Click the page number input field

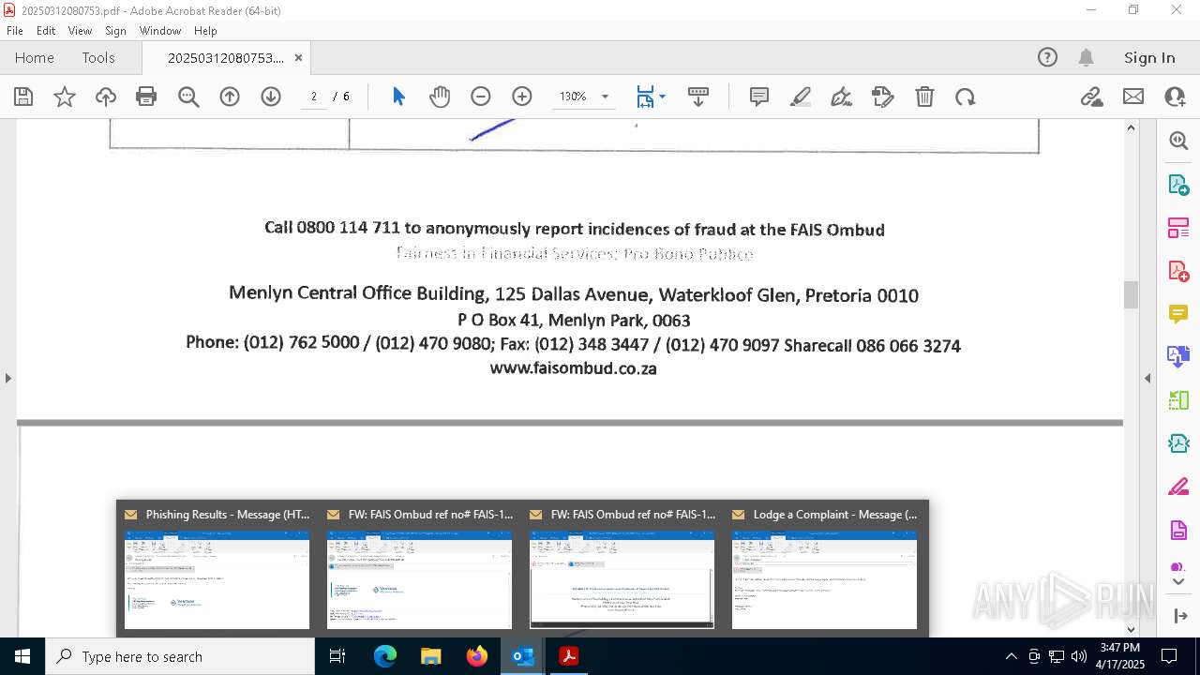click(x=314, y=97)
